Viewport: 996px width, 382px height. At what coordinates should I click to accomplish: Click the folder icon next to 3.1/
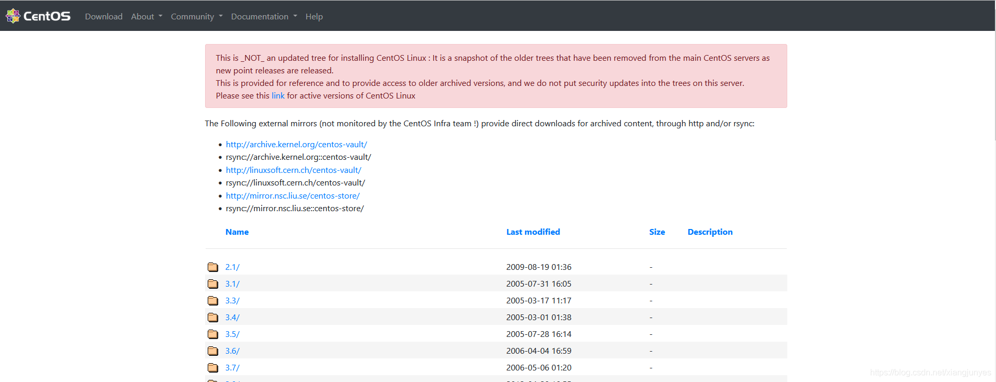213,284
